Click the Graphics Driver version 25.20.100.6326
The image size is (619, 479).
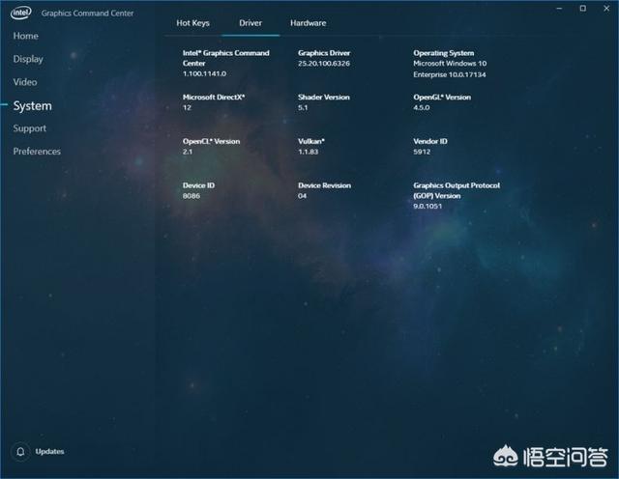tap(324, 64)
